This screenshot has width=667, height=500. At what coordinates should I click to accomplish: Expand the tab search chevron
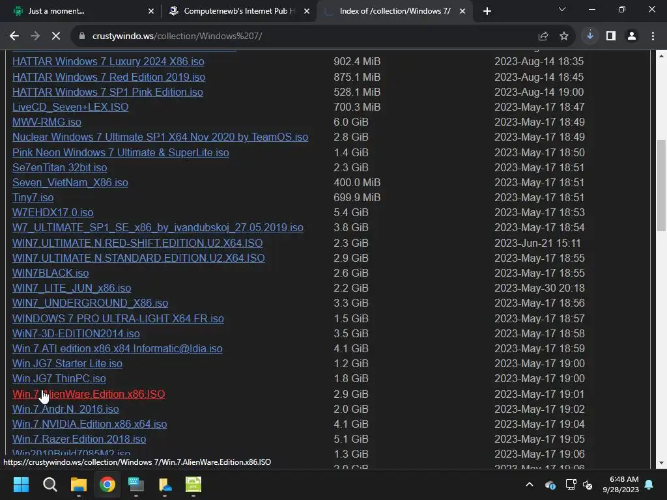click(x=562, y=9)
